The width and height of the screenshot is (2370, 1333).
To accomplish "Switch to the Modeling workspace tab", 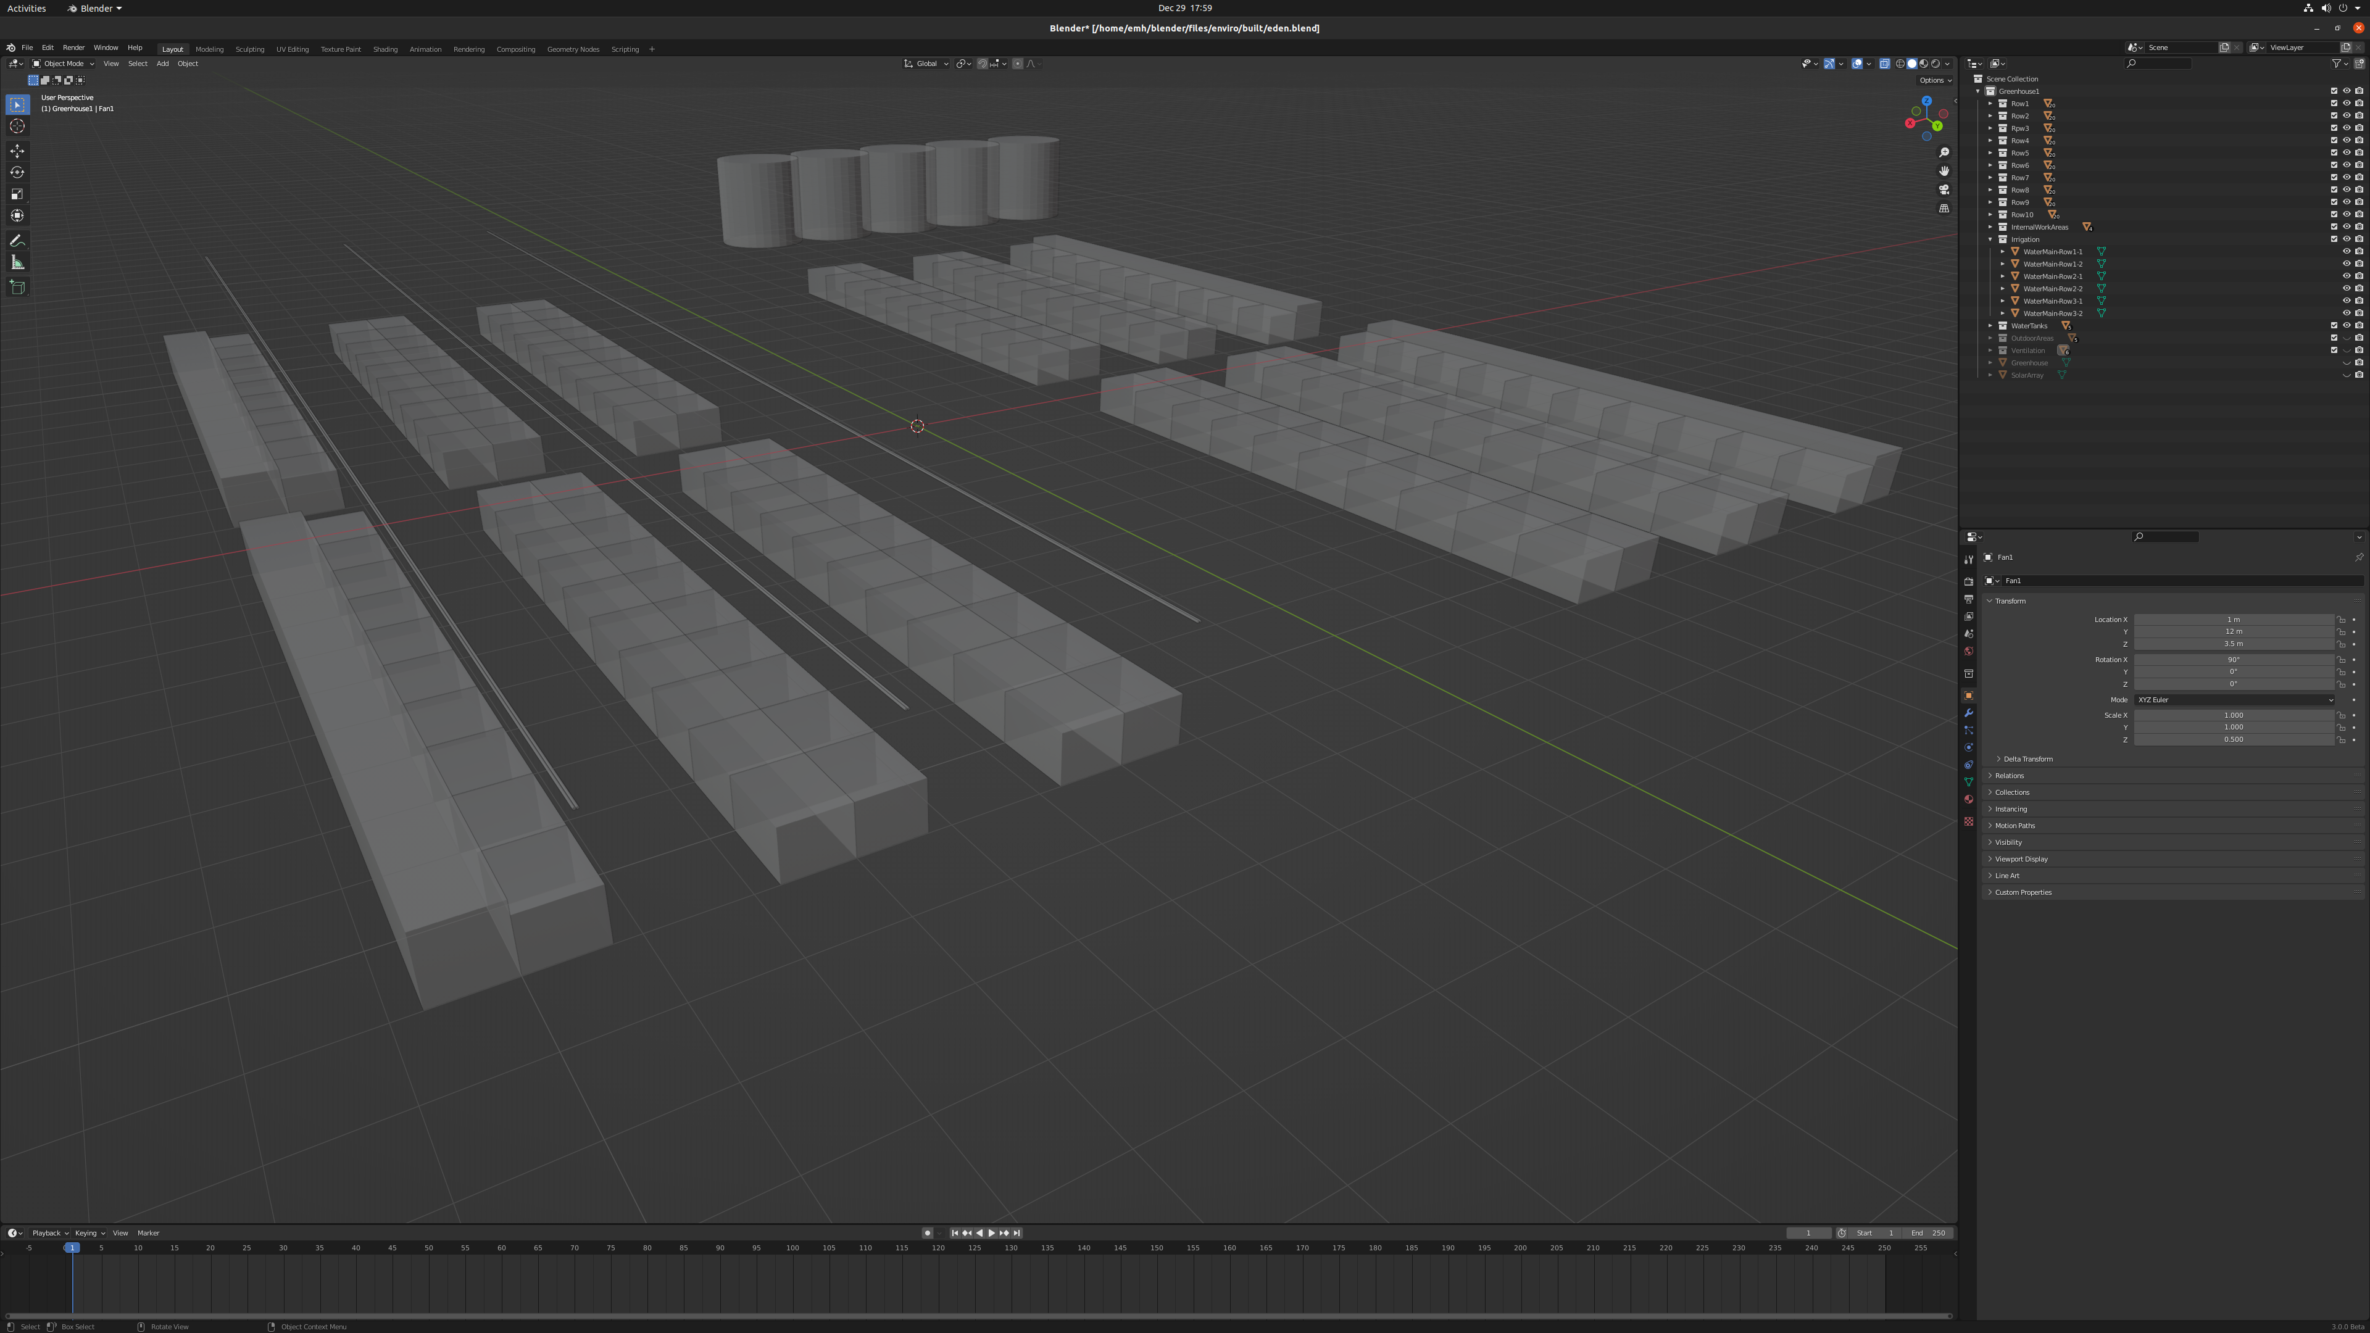I will 209,49.
